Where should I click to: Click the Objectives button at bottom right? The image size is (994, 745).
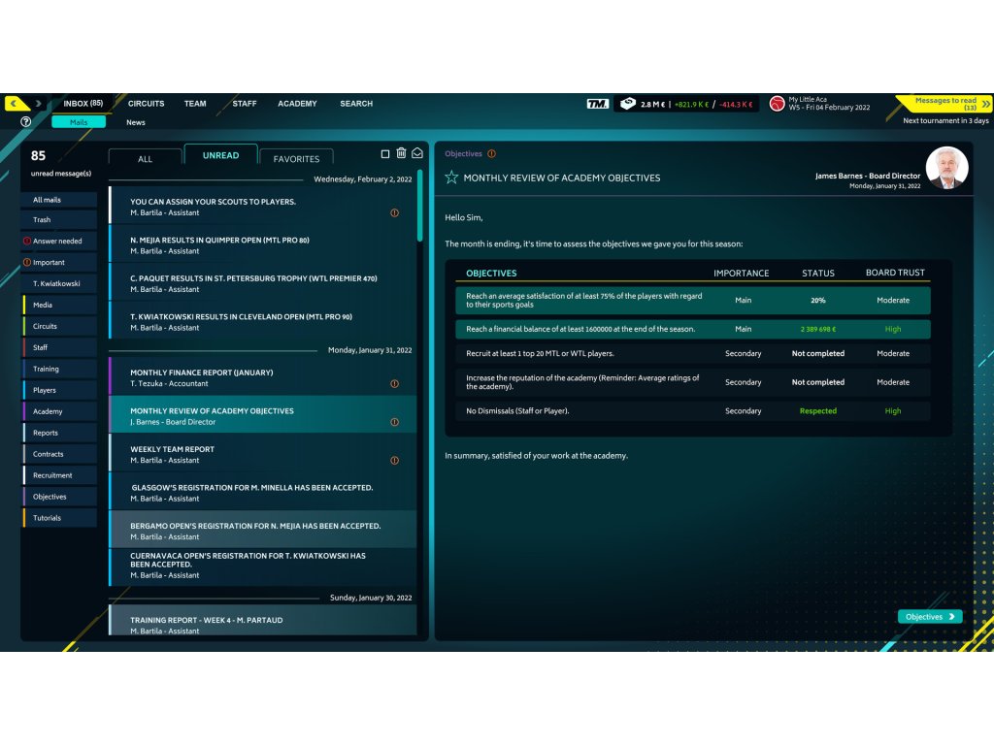929,617
